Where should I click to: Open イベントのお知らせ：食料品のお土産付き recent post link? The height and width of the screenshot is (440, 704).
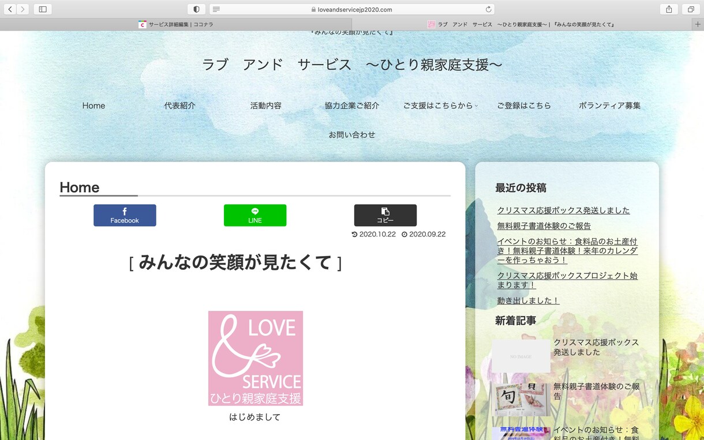click(x=567, y=251)
